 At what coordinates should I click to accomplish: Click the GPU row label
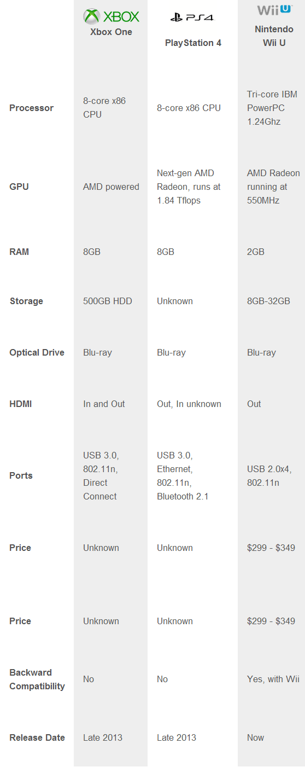pyautogui.click(x=19, y=187)
